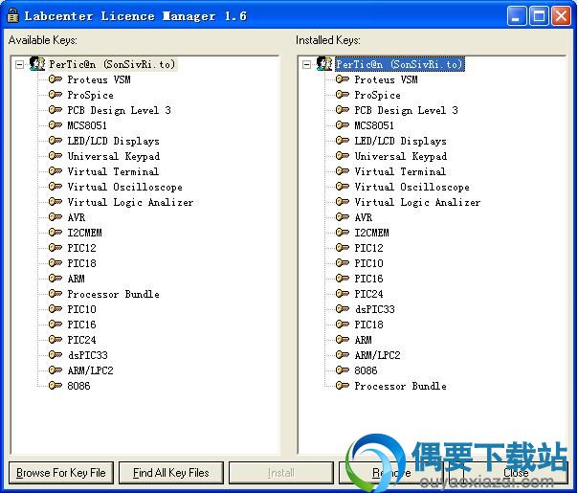Select Universal Keypad in Available Keys
This screenshot has width=578, height=493.
point(114,156)
